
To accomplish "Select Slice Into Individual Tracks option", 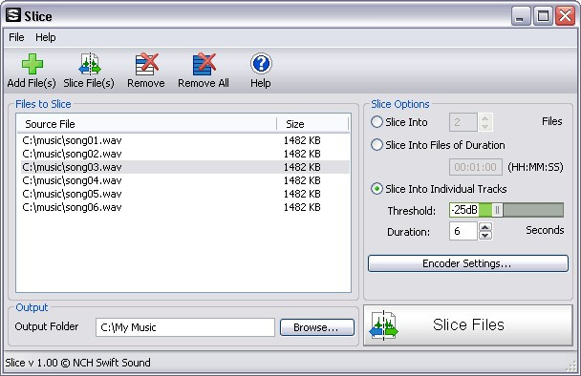I will tap(377, 189).
